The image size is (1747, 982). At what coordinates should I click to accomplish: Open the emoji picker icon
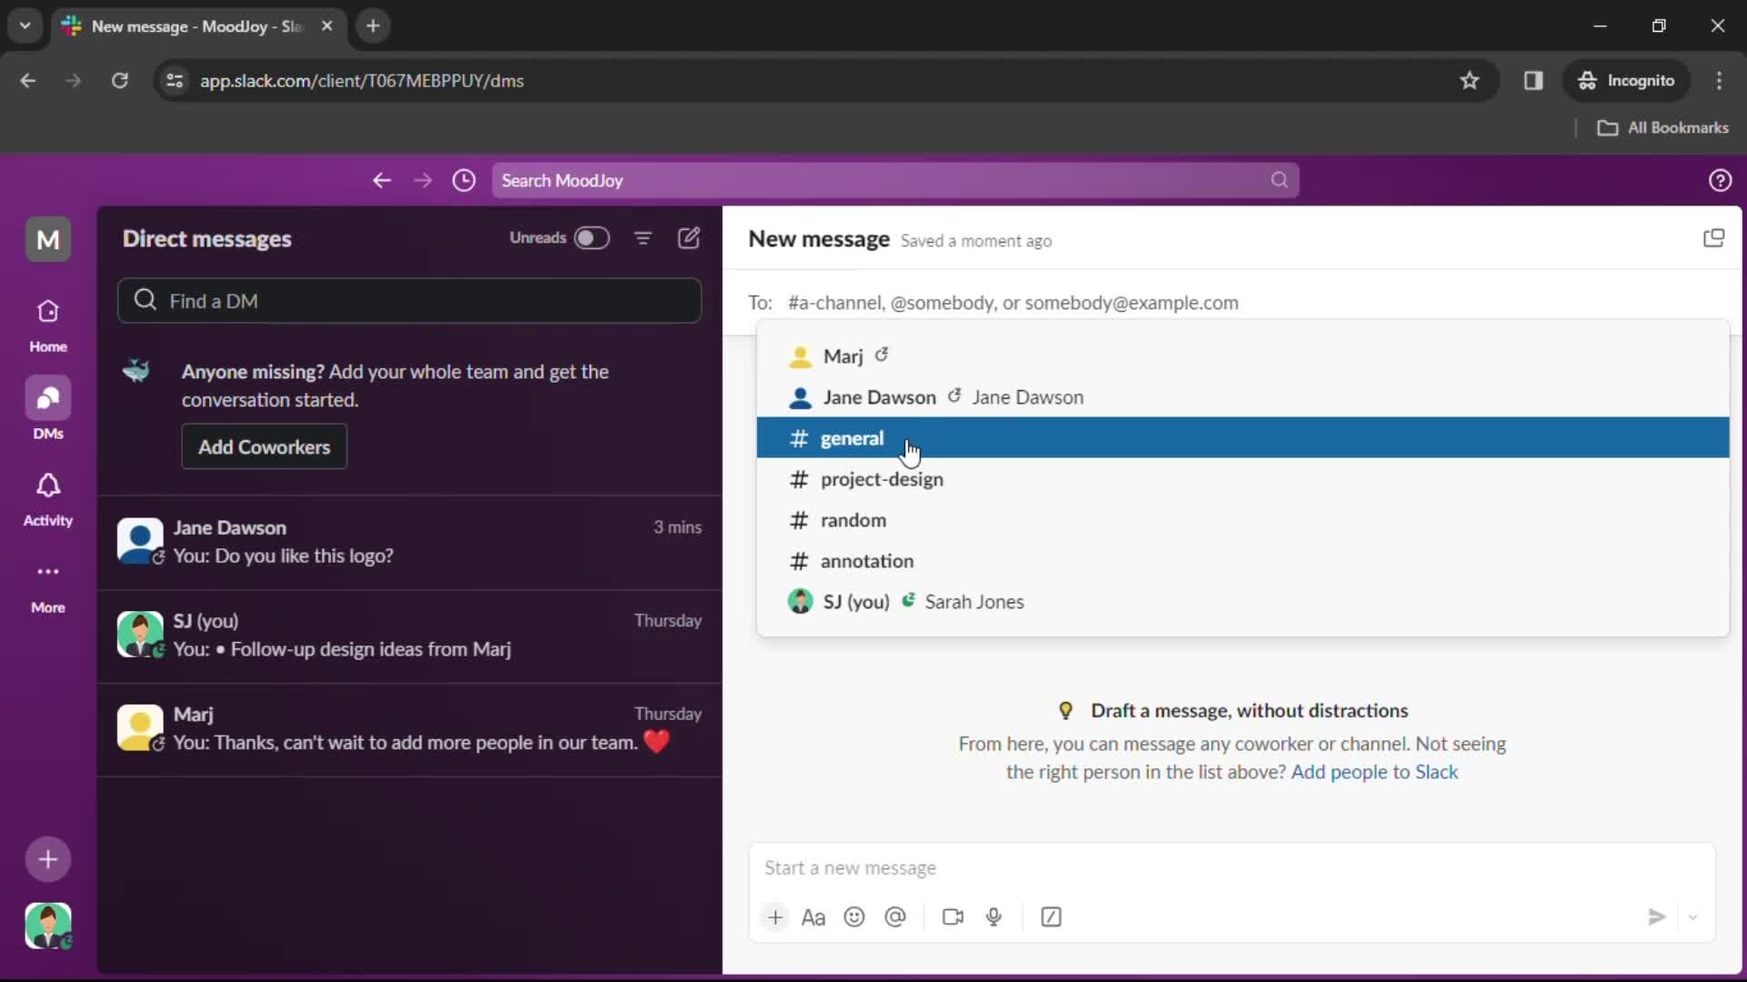[x=853, y=917]
